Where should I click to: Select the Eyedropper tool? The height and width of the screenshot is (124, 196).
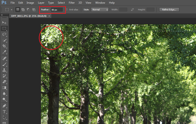(4, 52)
